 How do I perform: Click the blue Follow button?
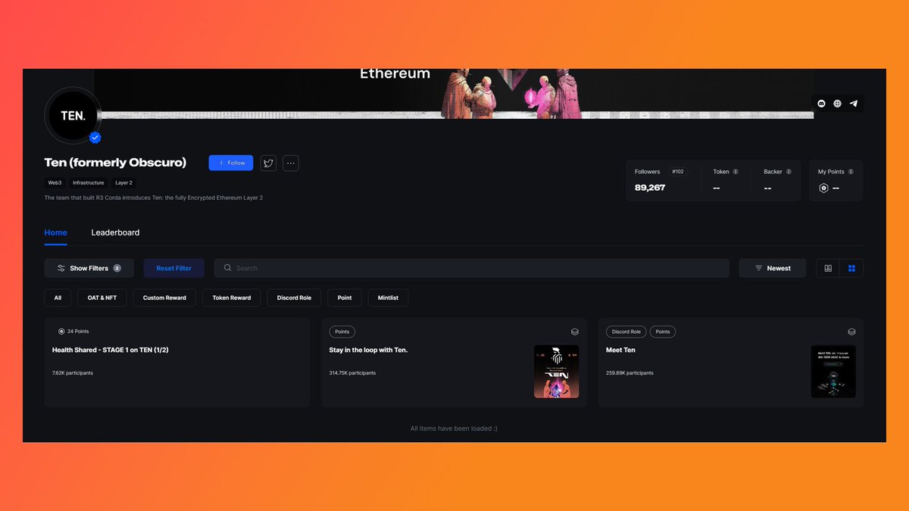click(x=231, y=163)
